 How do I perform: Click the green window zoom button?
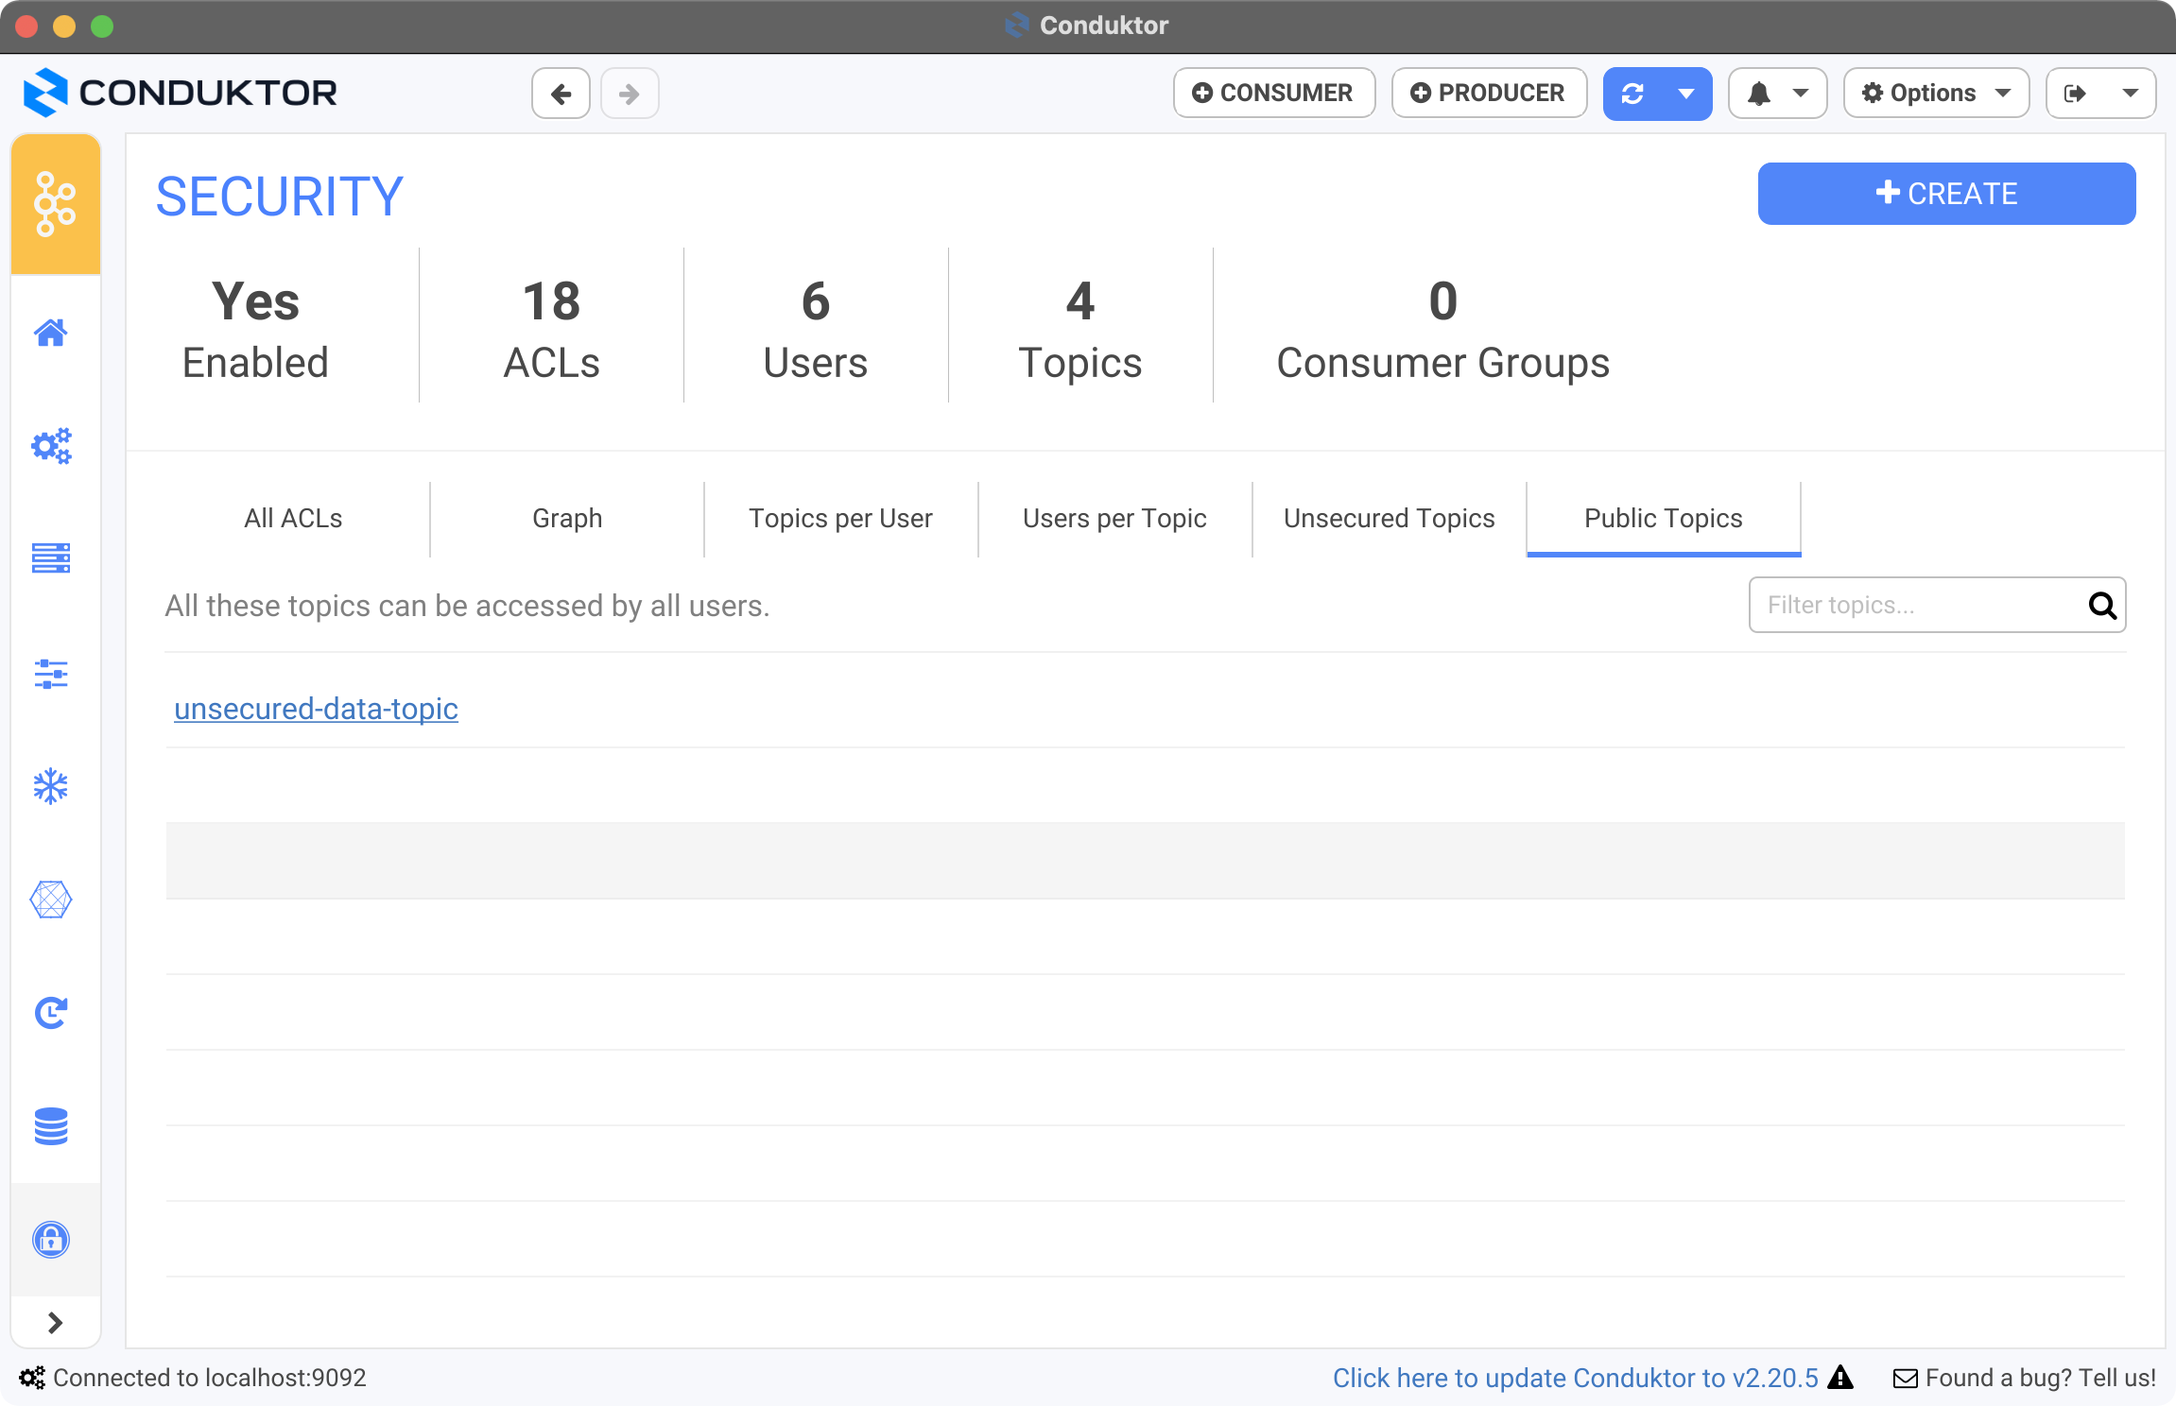pyautogui.click(x=102, y=26)
